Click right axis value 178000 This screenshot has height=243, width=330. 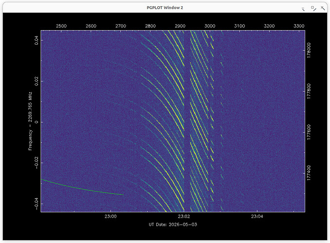tap(309, 50)
